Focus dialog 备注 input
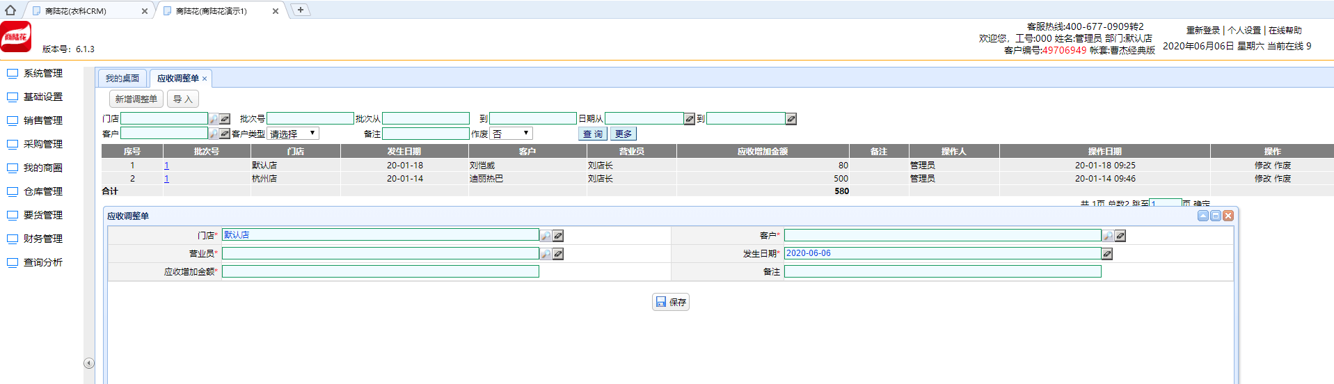This screenshot has width=1334, height=384. 943,271
